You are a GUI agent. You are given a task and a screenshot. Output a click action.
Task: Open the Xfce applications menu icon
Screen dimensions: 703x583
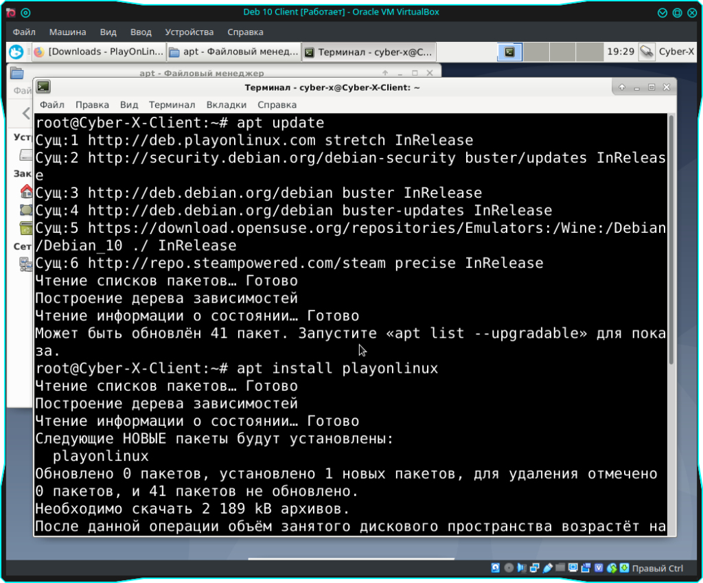[15, 52]
